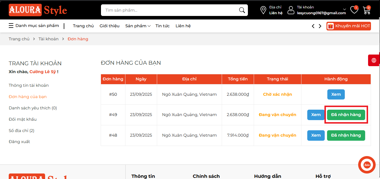Click the right promo carousel arrow
Viewport: 380px width, 179px height.
(320, 26)
